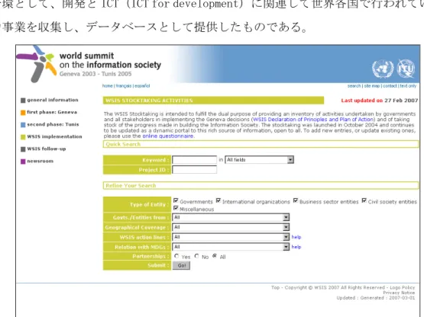Image resolution: width=424 pixels, height=317 pixels.
Task: Open the All fields keyword dropdown
Action: [259, 160]
